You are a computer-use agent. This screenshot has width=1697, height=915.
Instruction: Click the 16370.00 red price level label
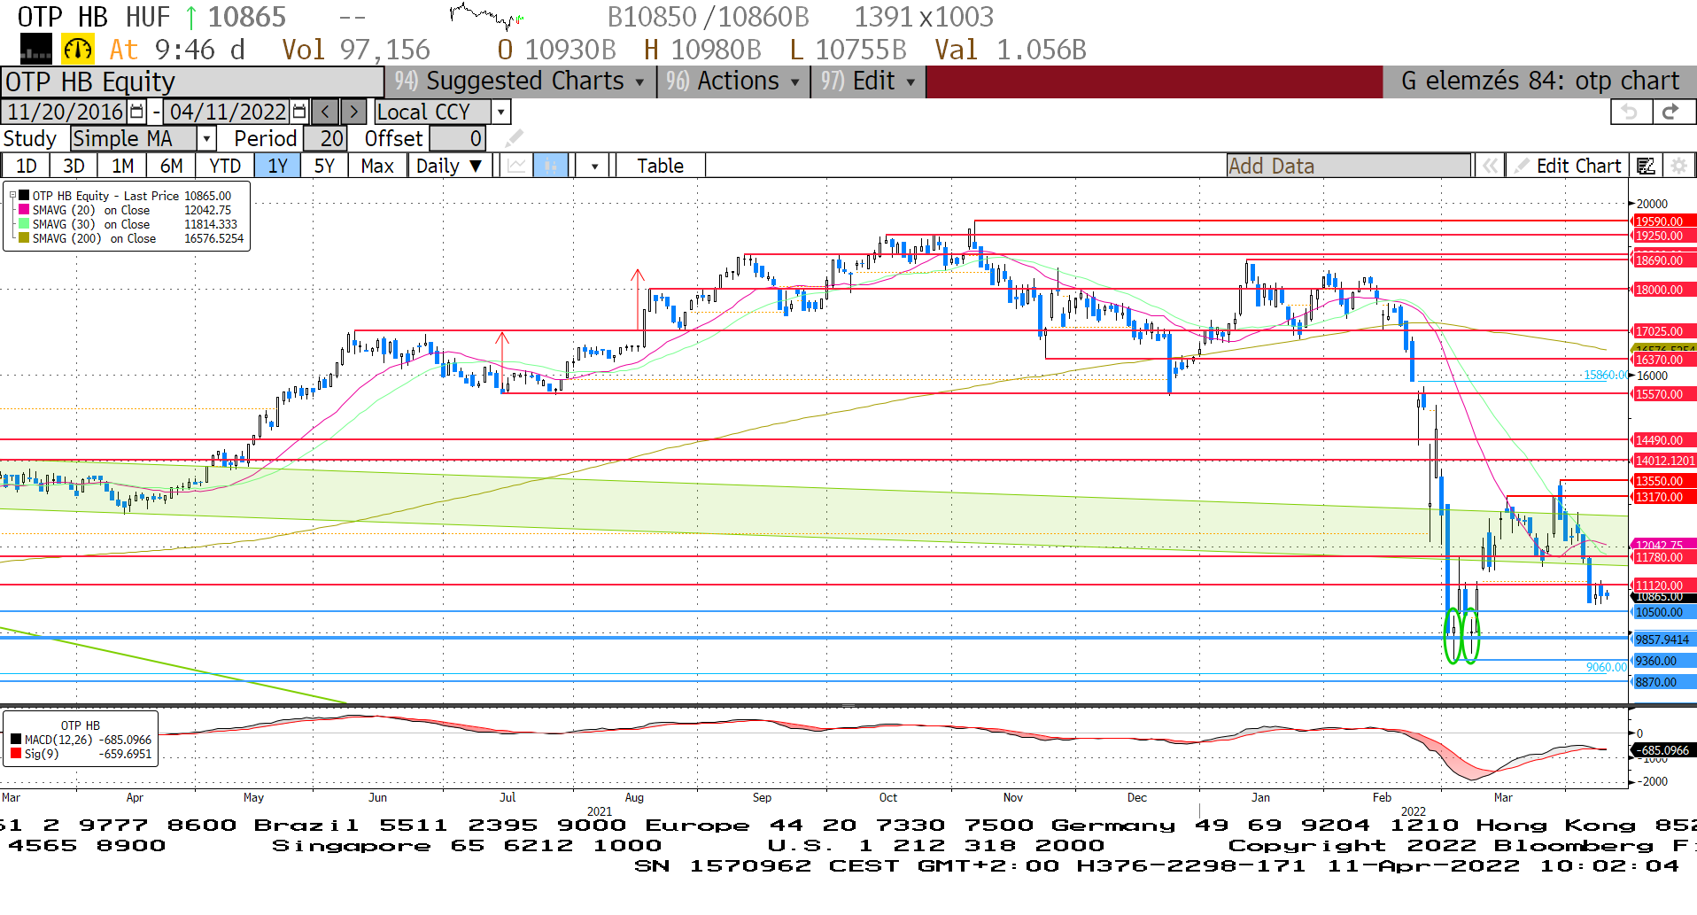coord(1662,360)
